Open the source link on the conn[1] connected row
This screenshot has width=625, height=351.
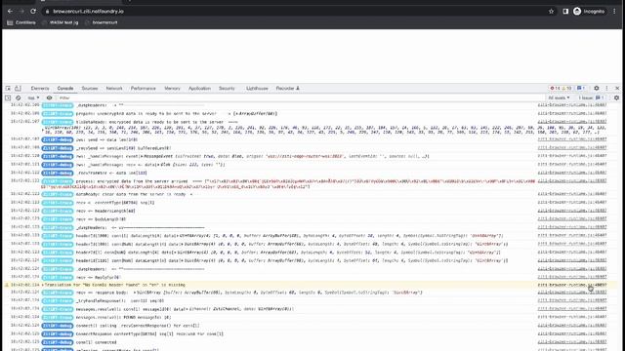(572, 342)
